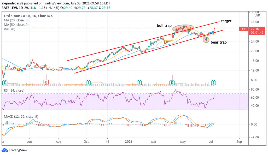268x155 pixels.
Task: Click the red bull trap ellipse drawing
Action: tap(183, 28)
